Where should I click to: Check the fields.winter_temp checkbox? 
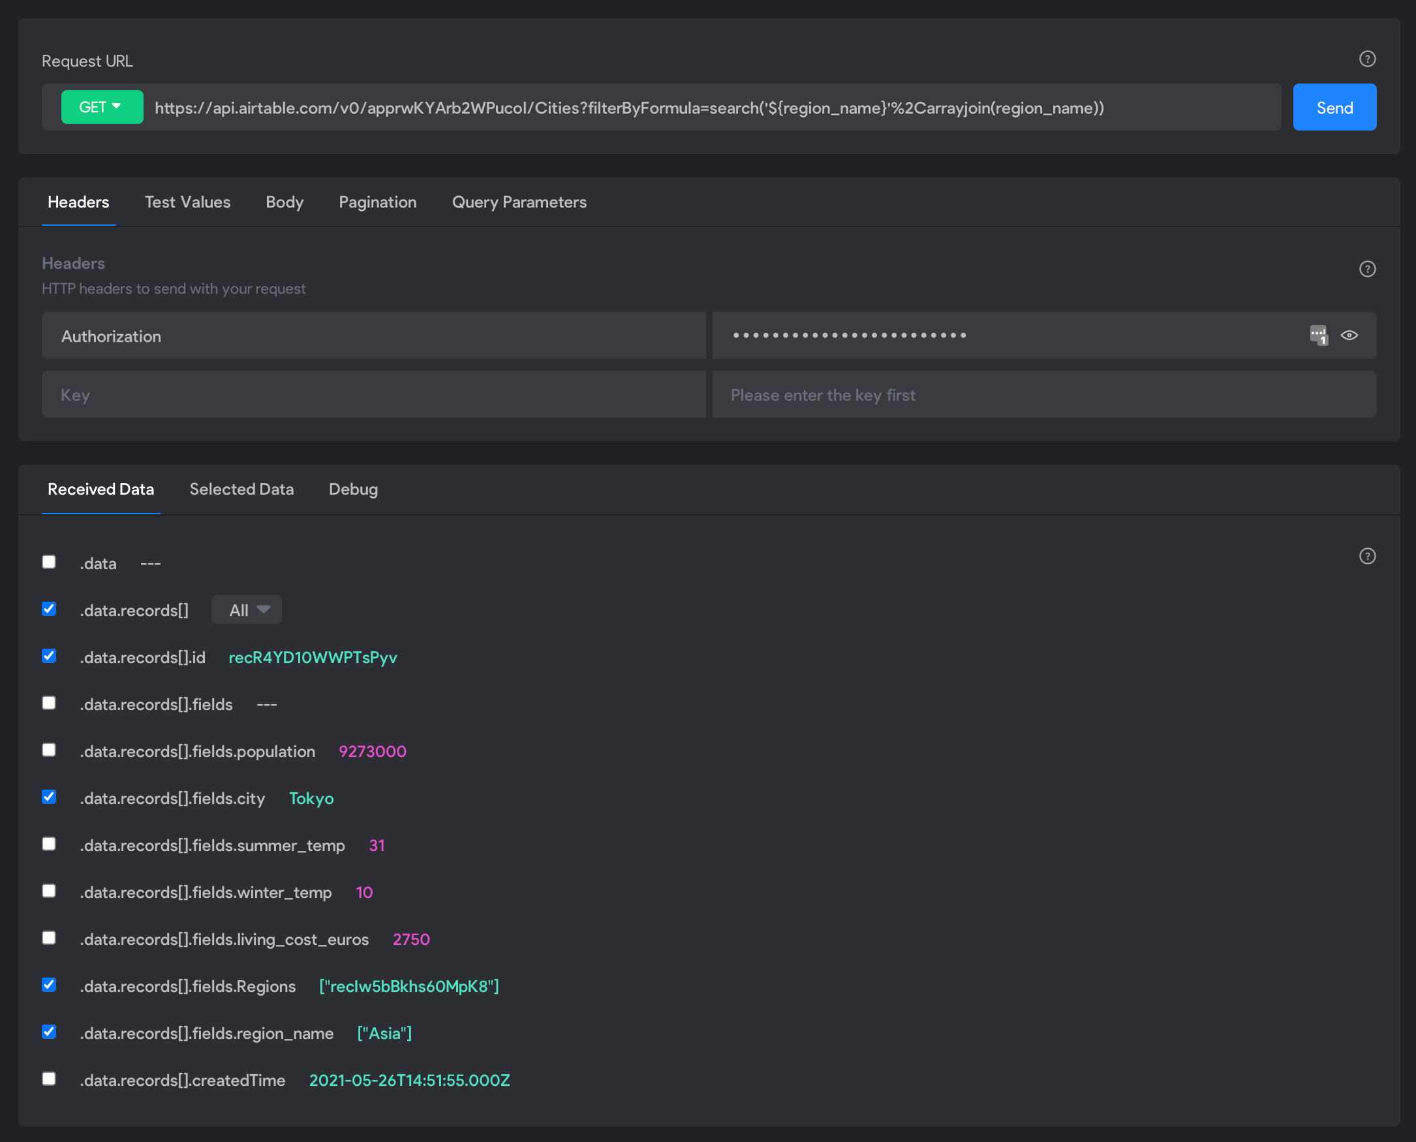click(x=49, y=891)
